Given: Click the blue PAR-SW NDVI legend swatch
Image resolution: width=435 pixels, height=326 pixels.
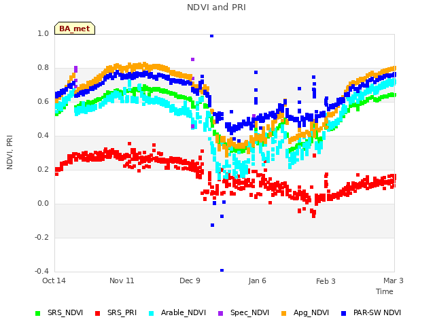Looking at the screenshot, I should tap(344, 313).
